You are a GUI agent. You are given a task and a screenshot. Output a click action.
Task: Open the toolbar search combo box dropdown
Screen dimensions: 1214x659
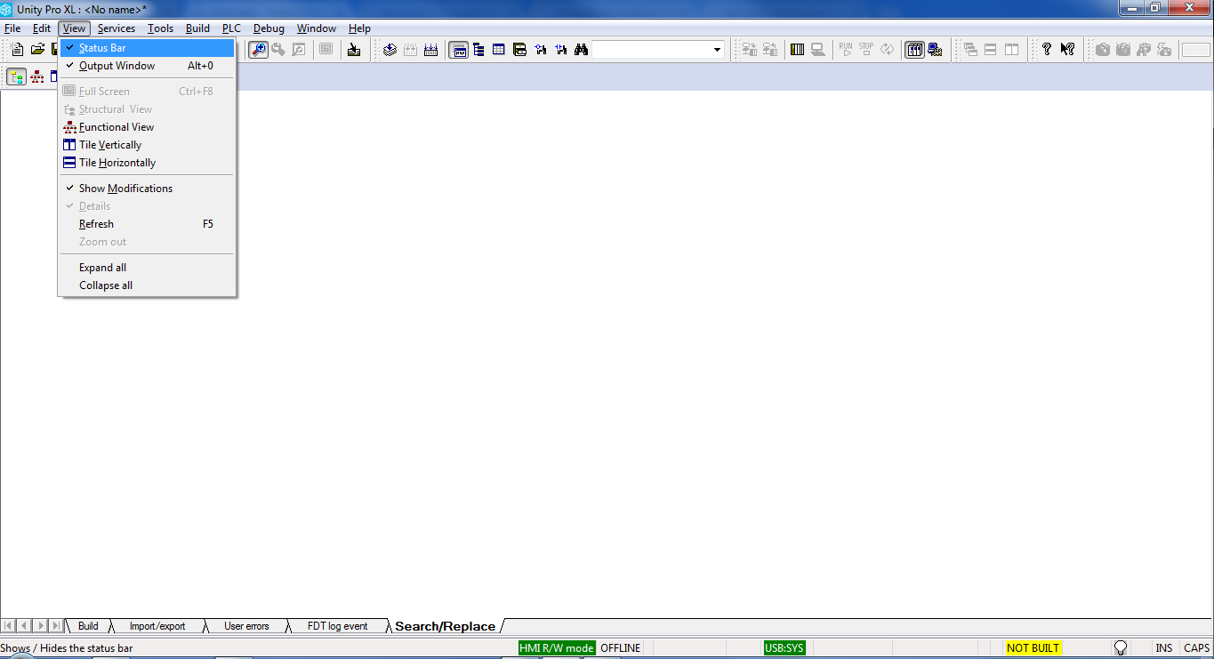pyautogui.click(x=717, y=50)
